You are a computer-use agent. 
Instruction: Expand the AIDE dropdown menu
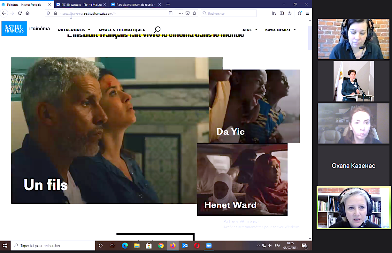pos(250,30)
